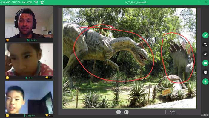
Task: Toggle Coco's microphone icon
Action: pos(26,78)
